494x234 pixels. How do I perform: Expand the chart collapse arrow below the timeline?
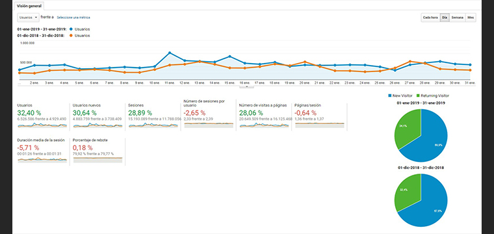[247, 86]
